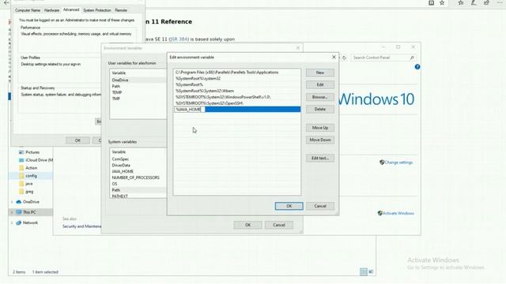
Task: Select the System32\Wbem path entry
Action: click(x=237, y=91)
